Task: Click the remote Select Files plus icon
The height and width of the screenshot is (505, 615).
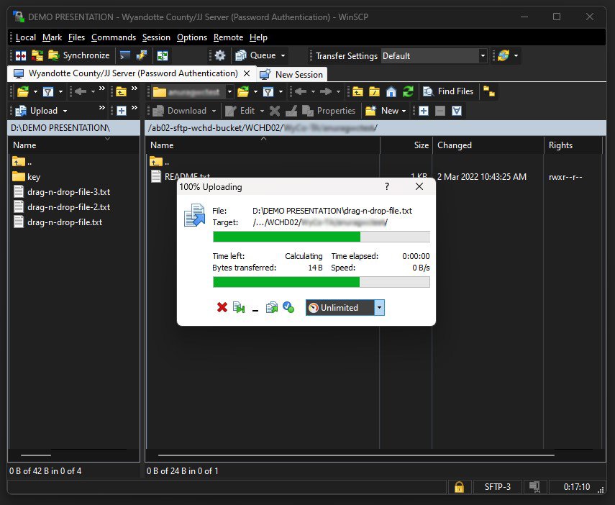Action: pos(424,111)
